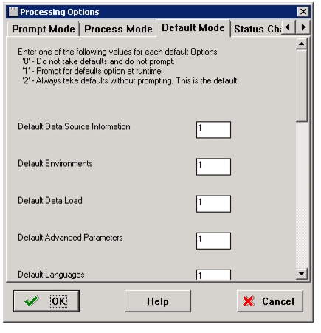
Task: Cancel the processing options changes
Action: click(270, 301)
